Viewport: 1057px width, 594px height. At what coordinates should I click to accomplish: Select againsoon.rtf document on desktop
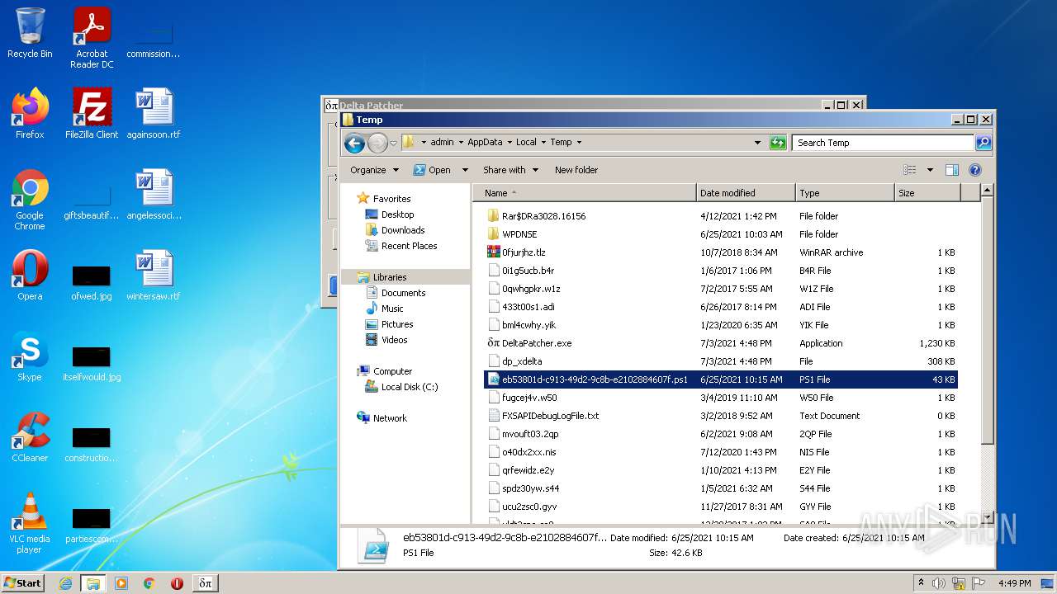point(154,113)
